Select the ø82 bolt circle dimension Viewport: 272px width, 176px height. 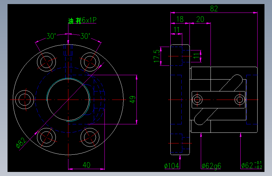click(x=21, y=143)
